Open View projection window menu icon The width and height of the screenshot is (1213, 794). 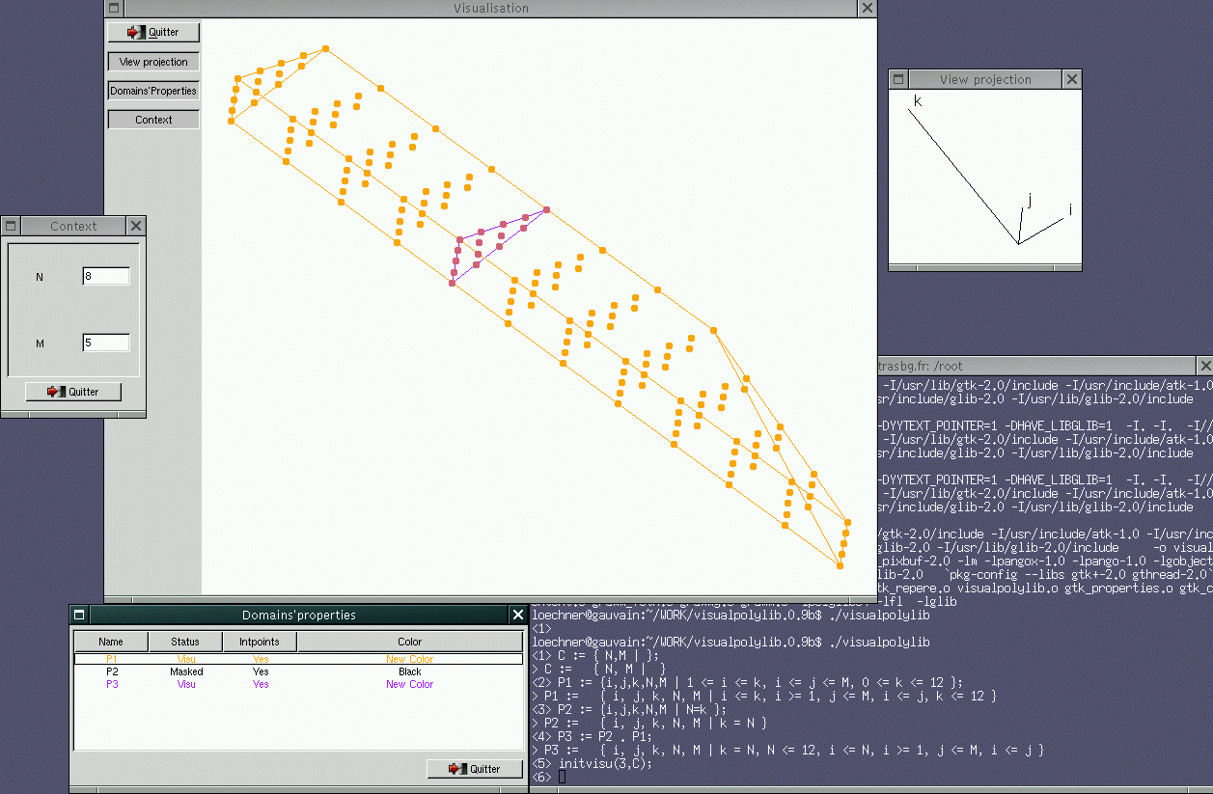coord(898,79)
